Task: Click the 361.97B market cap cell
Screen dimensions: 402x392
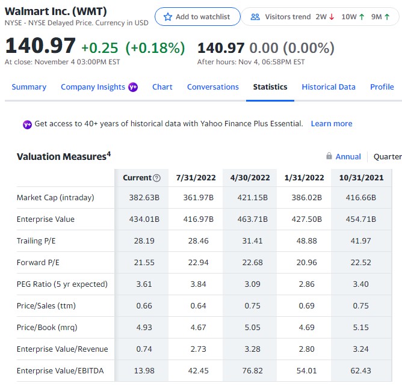Action: pyautogui.click(x=198, y=198)
